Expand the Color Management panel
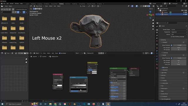This screenshot has height=106, width=188. pos(166,99)
